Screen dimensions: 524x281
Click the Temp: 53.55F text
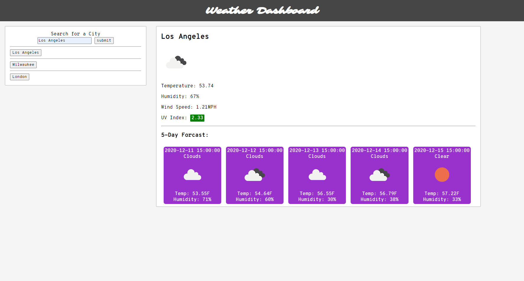(x=192, y=194)
